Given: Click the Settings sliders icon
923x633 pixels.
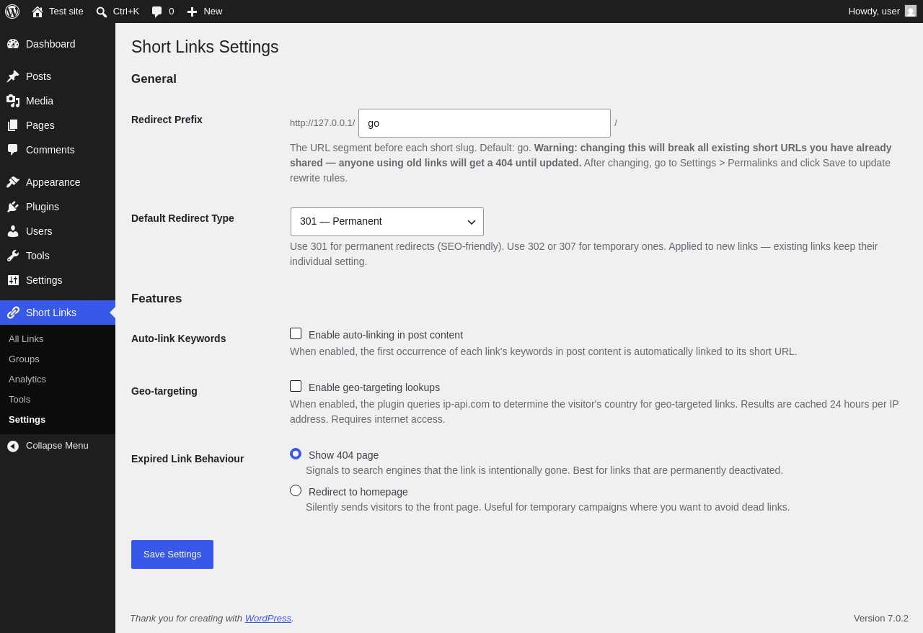Looking at the screenshot, I should pyautogui.click(x=13, y=280).
